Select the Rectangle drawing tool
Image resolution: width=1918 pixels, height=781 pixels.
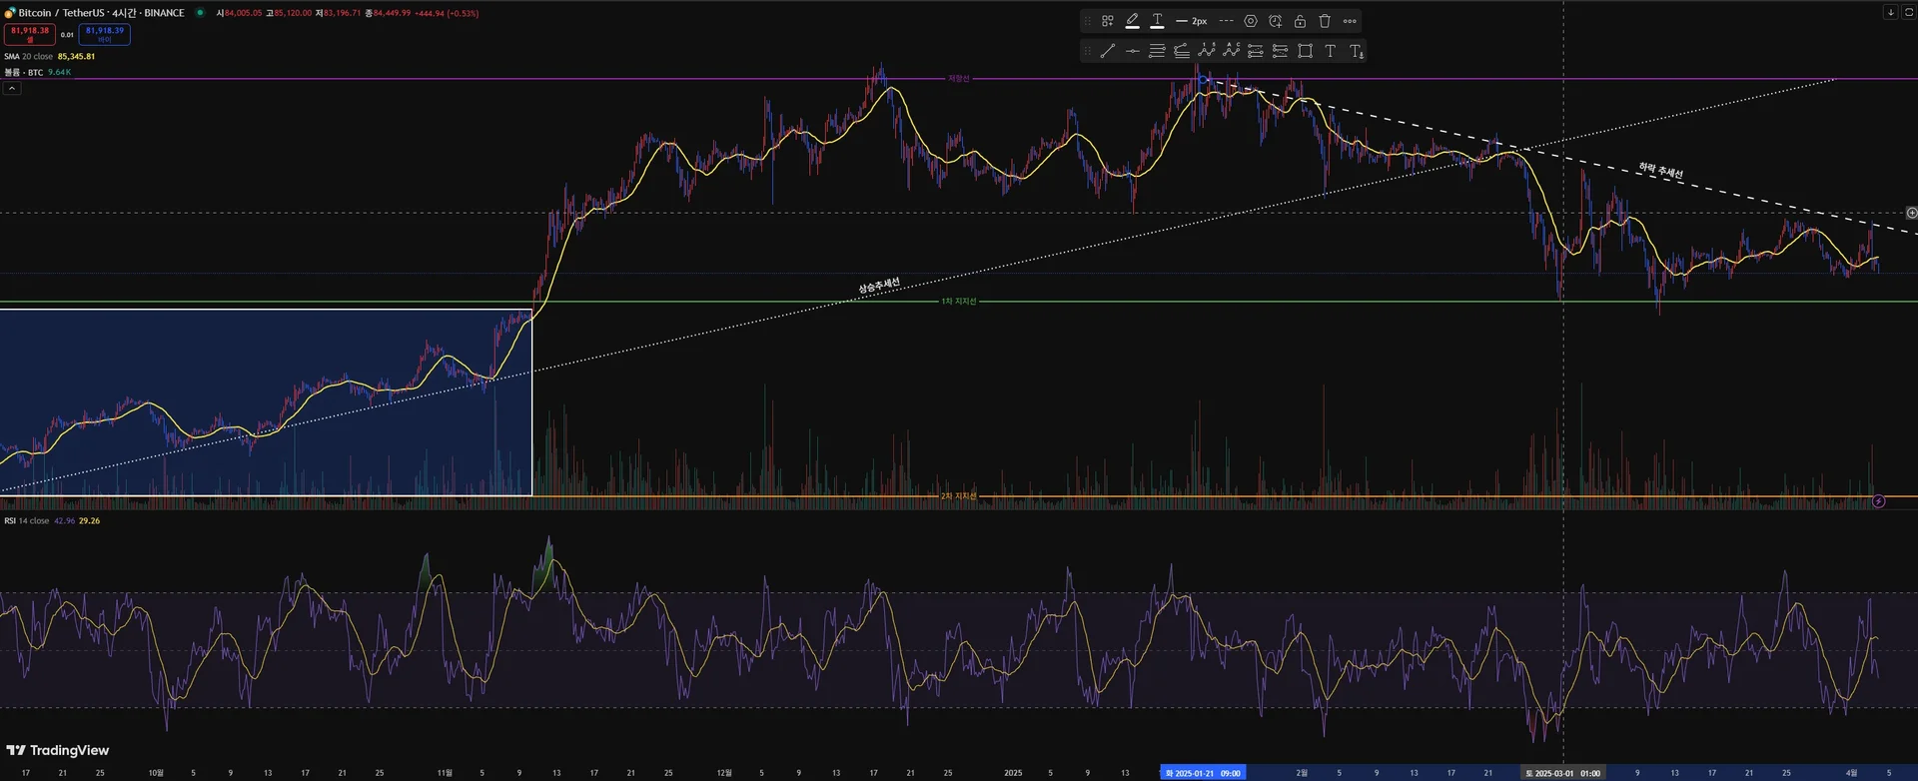(1306, 51)
